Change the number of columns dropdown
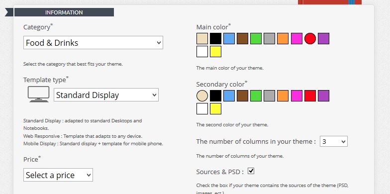 coord(333,141)
